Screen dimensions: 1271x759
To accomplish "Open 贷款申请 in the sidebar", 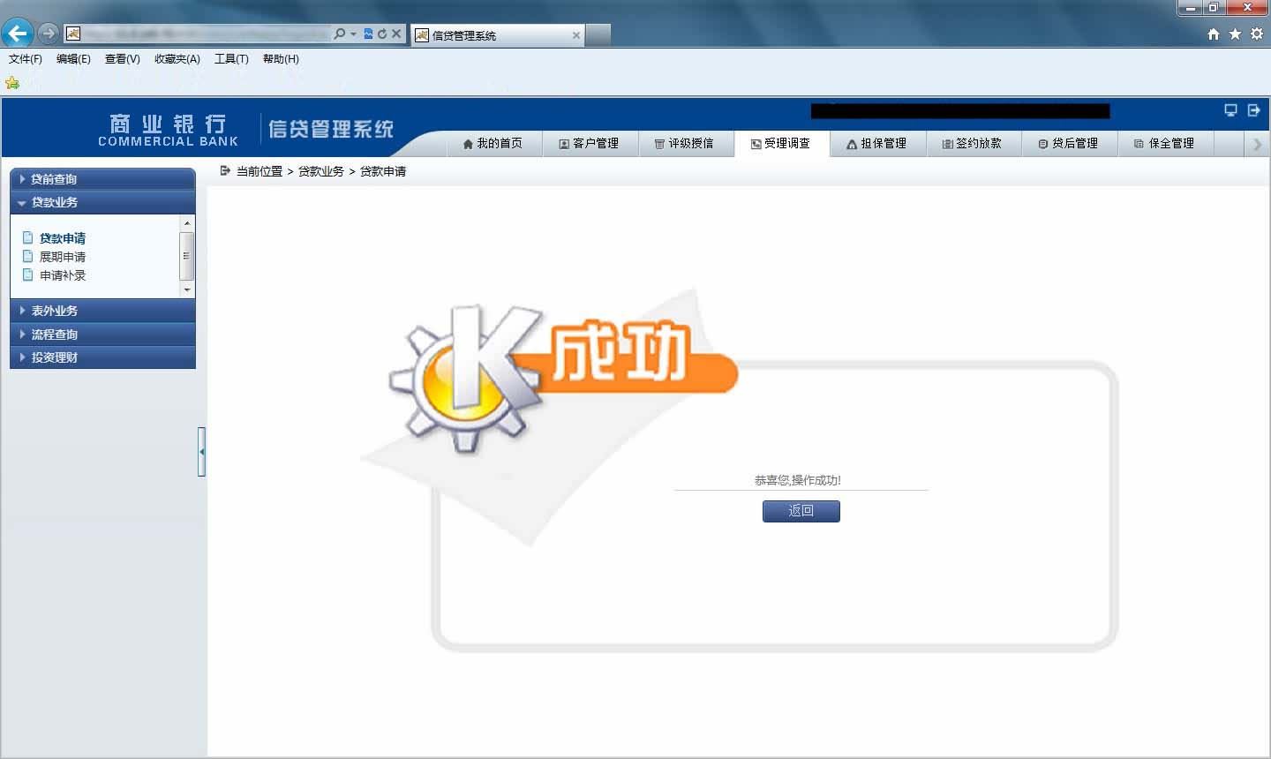I will pyautogui.click(x=63, y=238).
